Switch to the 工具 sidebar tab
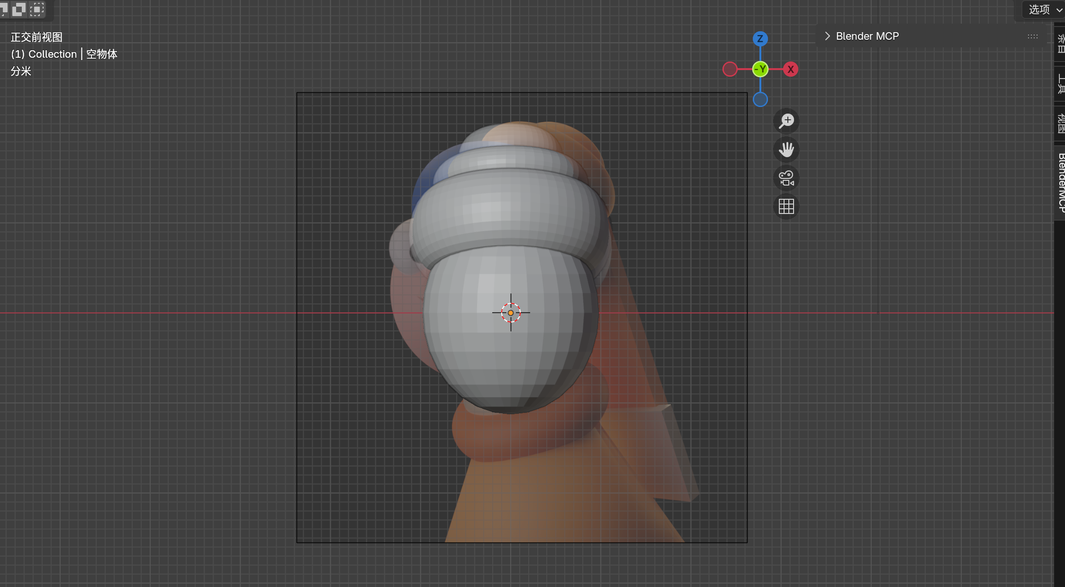This screenshot has width=1065, height=587. click(1060, 84)
